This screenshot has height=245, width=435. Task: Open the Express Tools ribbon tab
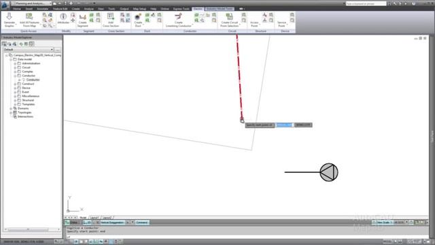click(x=181, y=9)
